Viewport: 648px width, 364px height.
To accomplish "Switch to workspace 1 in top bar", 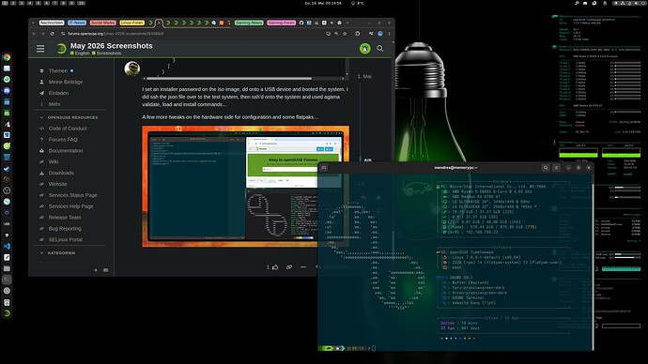I will pos(5,3).
